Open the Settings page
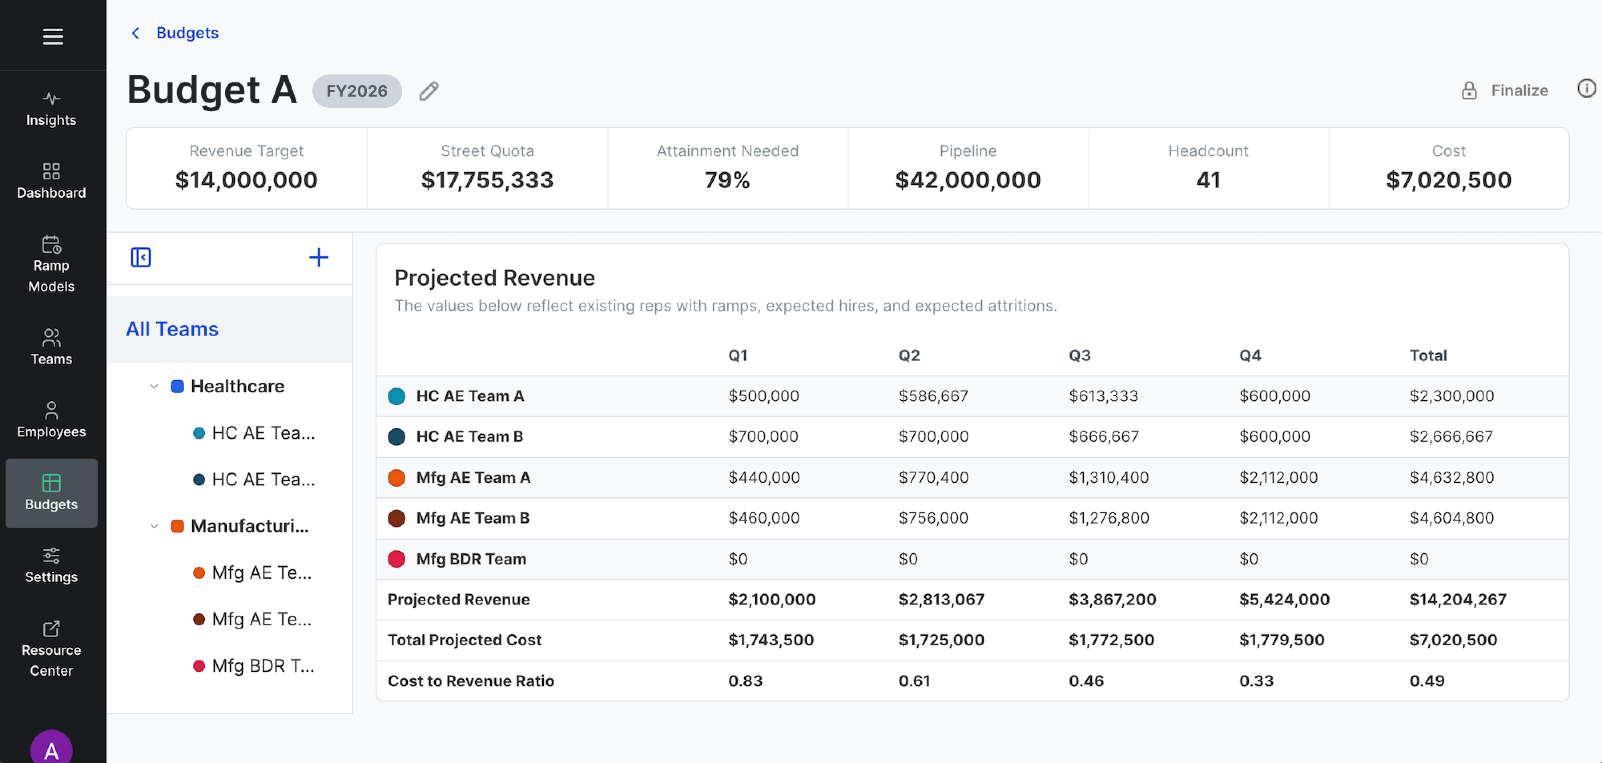This screenshot has height=763, width=1602. [51, 565]
